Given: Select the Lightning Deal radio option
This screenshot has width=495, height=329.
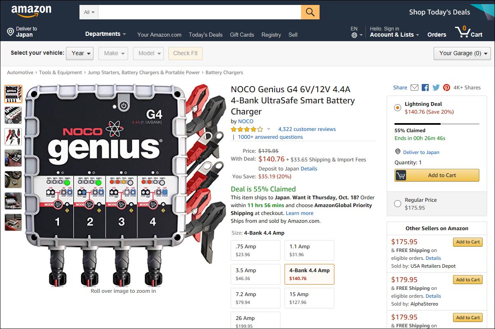Looking at the screenshot, I should [397, 108].
